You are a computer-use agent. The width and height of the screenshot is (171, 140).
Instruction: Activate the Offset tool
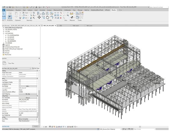point(43,14)
